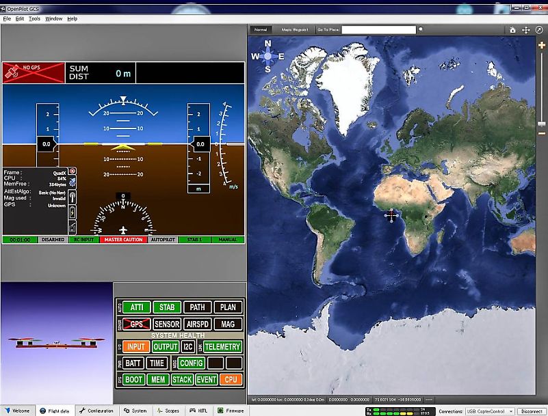Screen dimensions: 548x416
Task: Zoom out the map with the minus icon
Action: 541,133
